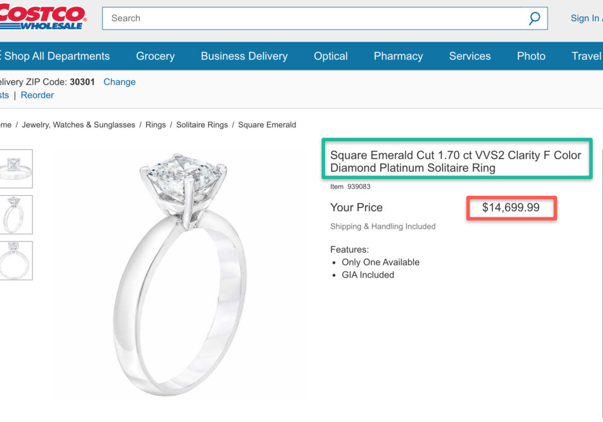
Task: Go to Business Delivery
Action: pyautogui.click(x=244, y=56)
